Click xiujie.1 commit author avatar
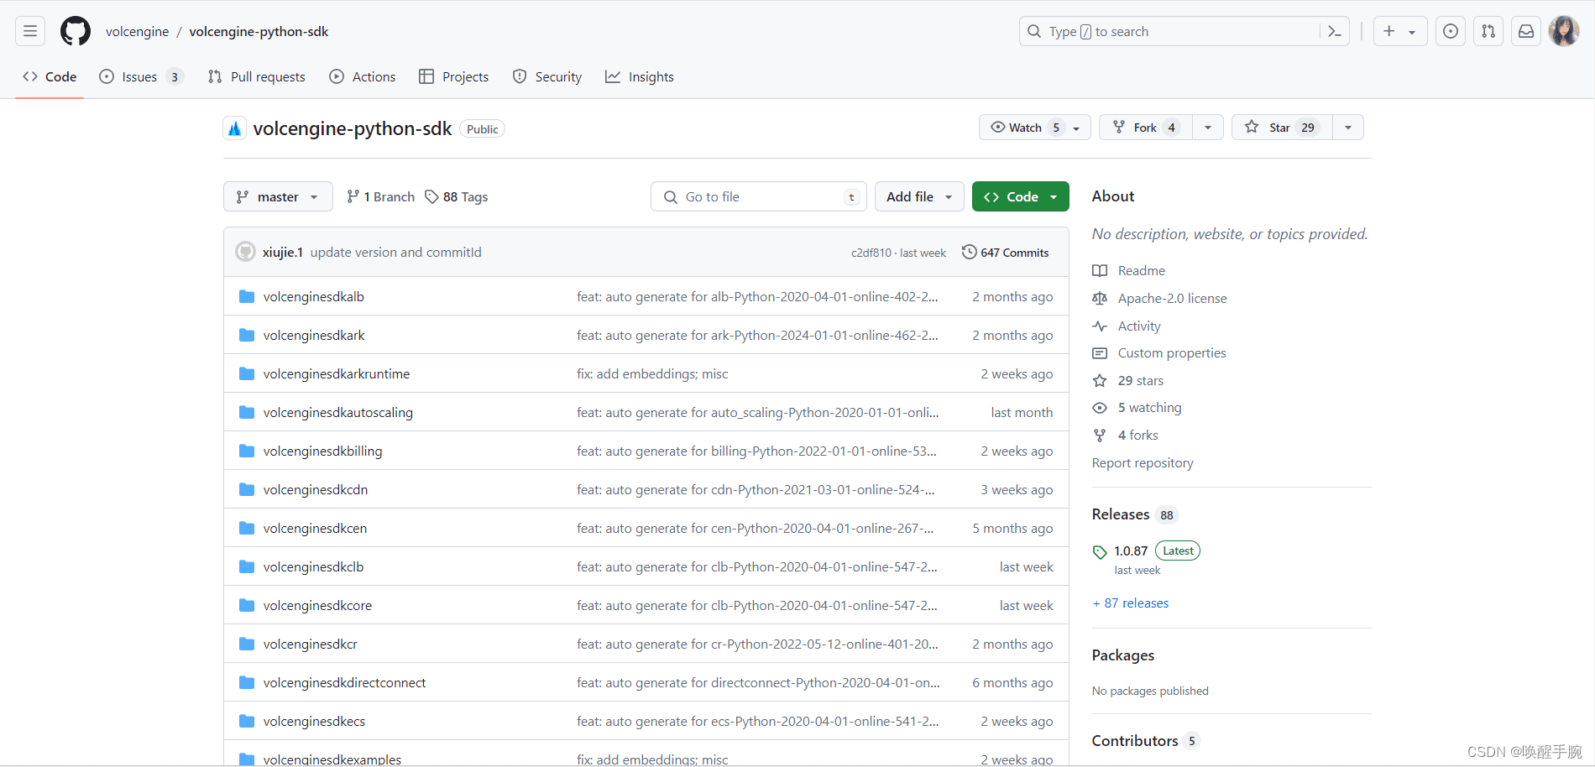 (x=245, y=252)
